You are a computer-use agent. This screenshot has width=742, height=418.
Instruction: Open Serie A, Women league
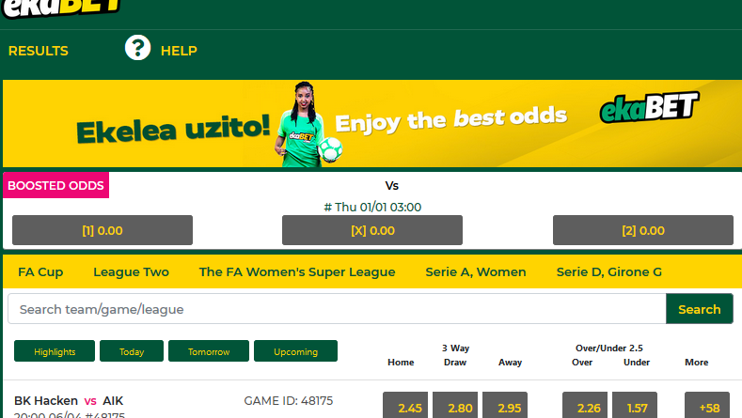pyautogui.click(x=476, y=271)
